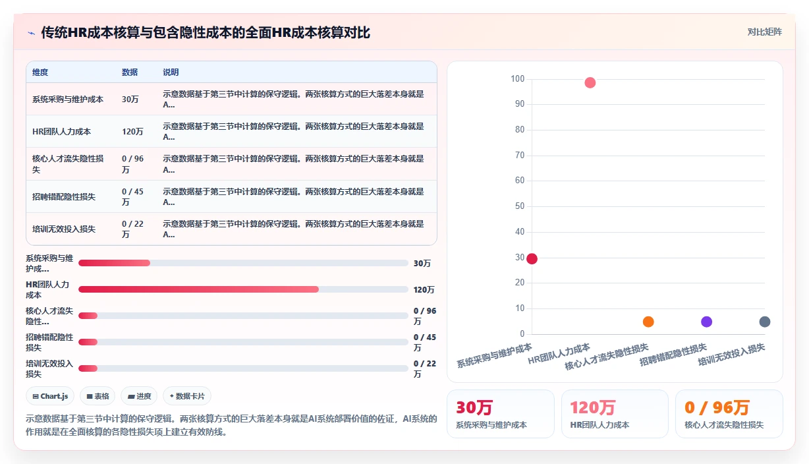Viewport: 809px width, 464px height.
Task: Click the 说明 column header
Action: [171, 72]
